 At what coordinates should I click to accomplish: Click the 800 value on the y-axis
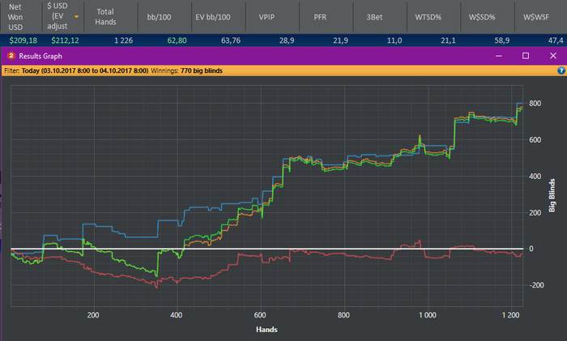coord(535,104)
